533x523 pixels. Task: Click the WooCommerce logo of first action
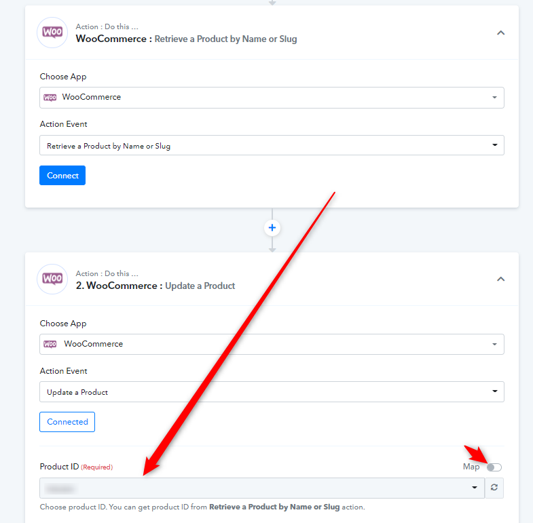pyautogui.click(x=52, y=33)
